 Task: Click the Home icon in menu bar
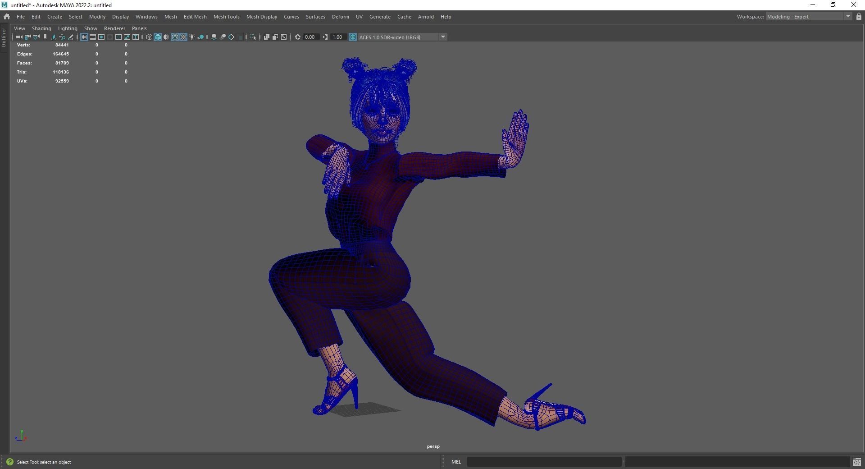tap(7, 17)
